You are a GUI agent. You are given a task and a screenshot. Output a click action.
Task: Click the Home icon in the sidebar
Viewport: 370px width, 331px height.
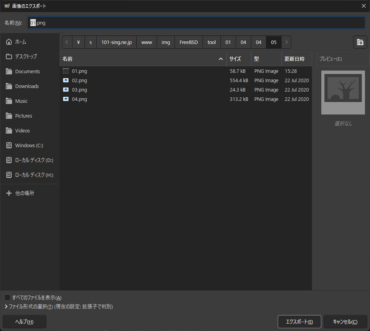(9, 42)
